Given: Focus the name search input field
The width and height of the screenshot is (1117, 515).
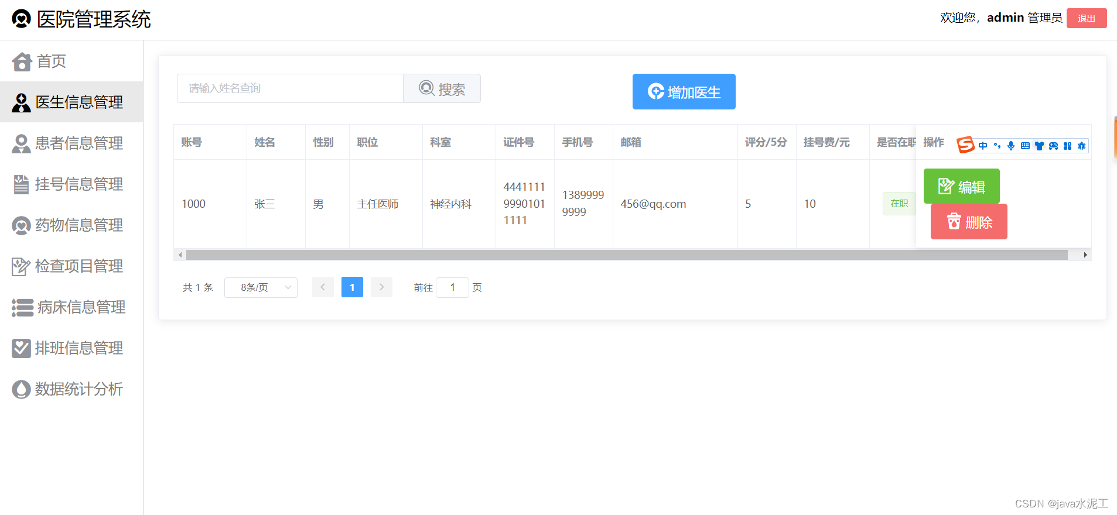Looking at the screenshot, I should point(290,88).
